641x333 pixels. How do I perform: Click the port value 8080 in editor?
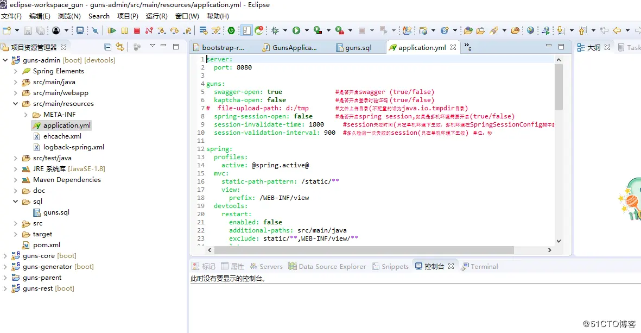pos(244,67)
